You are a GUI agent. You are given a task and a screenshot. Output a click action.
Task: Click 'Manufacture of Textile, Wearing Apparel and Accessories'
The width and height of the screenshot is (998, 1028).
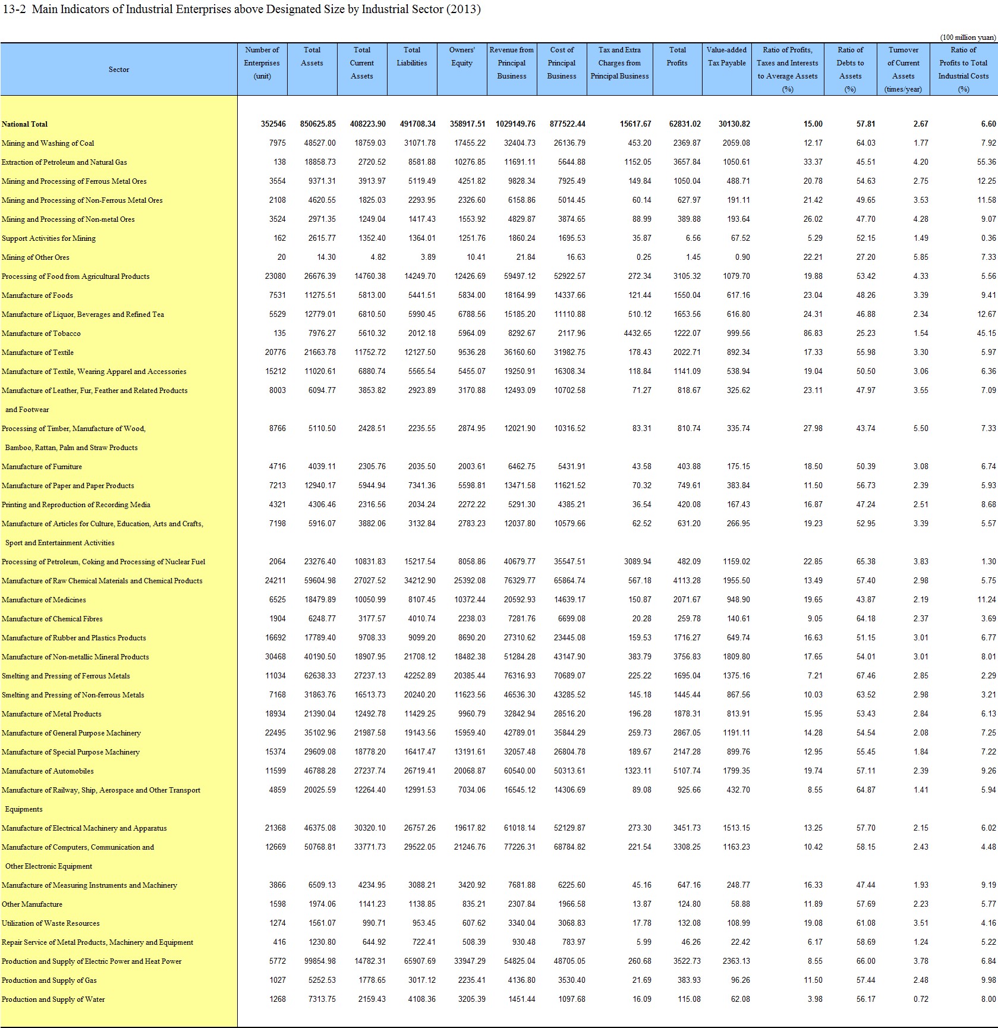pos(94,372)
